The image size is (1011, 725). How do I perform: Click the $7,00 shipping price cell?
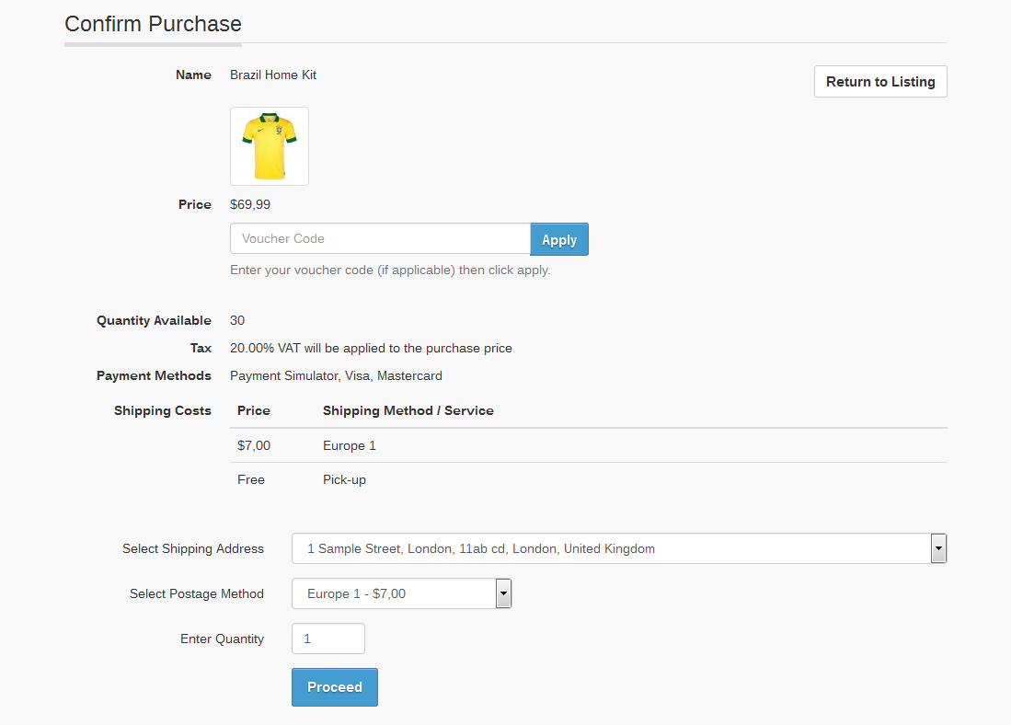[254, 445]
